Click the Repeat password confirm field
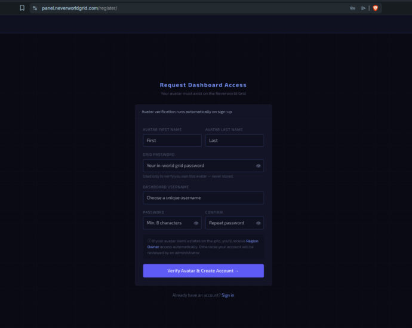Screen dimensions: 412x328 229,223
